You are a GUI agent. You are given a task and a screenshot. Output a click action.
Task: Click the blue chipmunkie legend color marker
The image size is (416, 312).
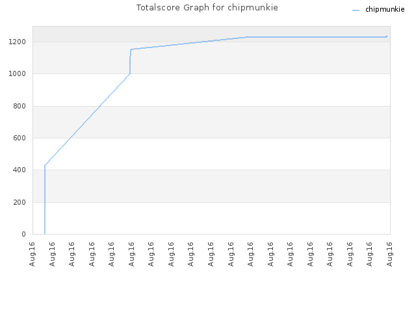[x=356, y=10]
